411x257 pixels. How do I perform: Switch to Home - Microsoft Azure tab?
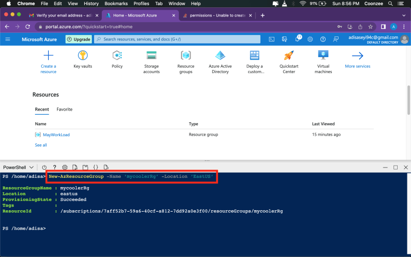point(140,15)
